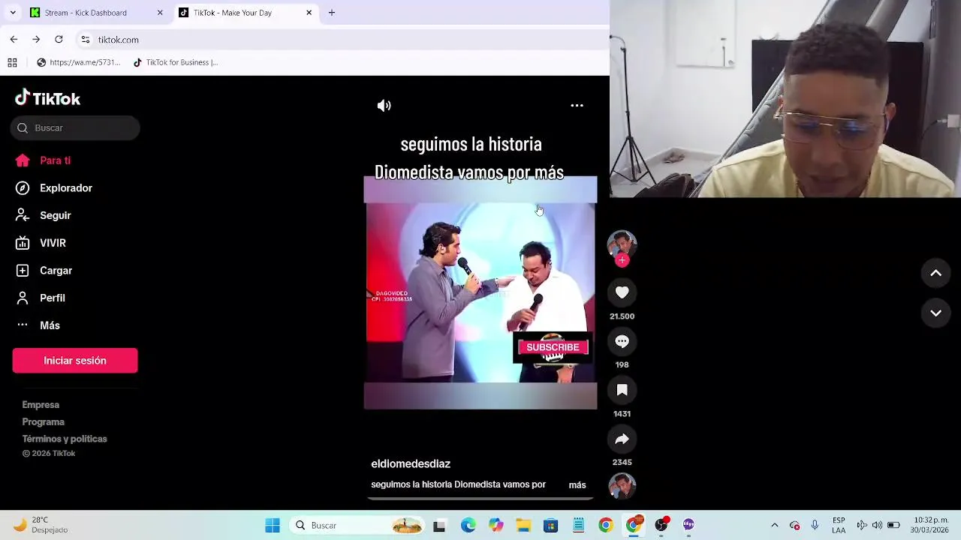The image size is (961, 540).
Task: Open the first Google Chrome taskbar icon
Action: tap(606, 526)
